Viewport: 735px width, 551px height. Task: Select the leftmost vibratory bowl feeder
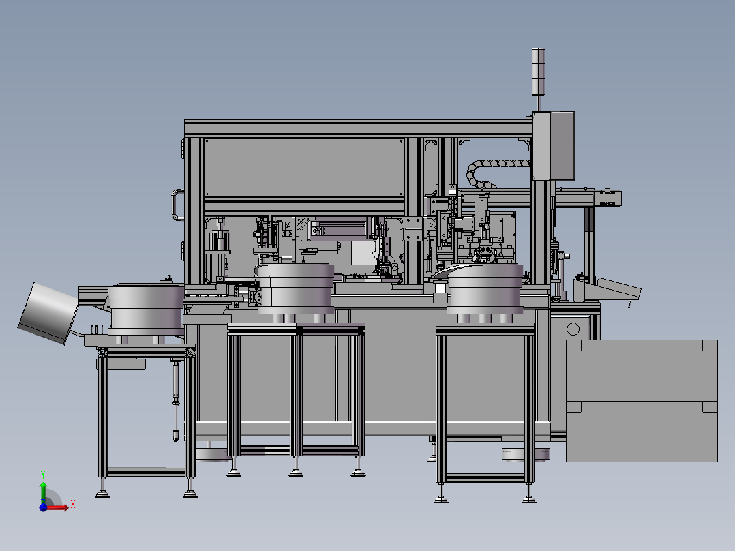tap(146, 309)
